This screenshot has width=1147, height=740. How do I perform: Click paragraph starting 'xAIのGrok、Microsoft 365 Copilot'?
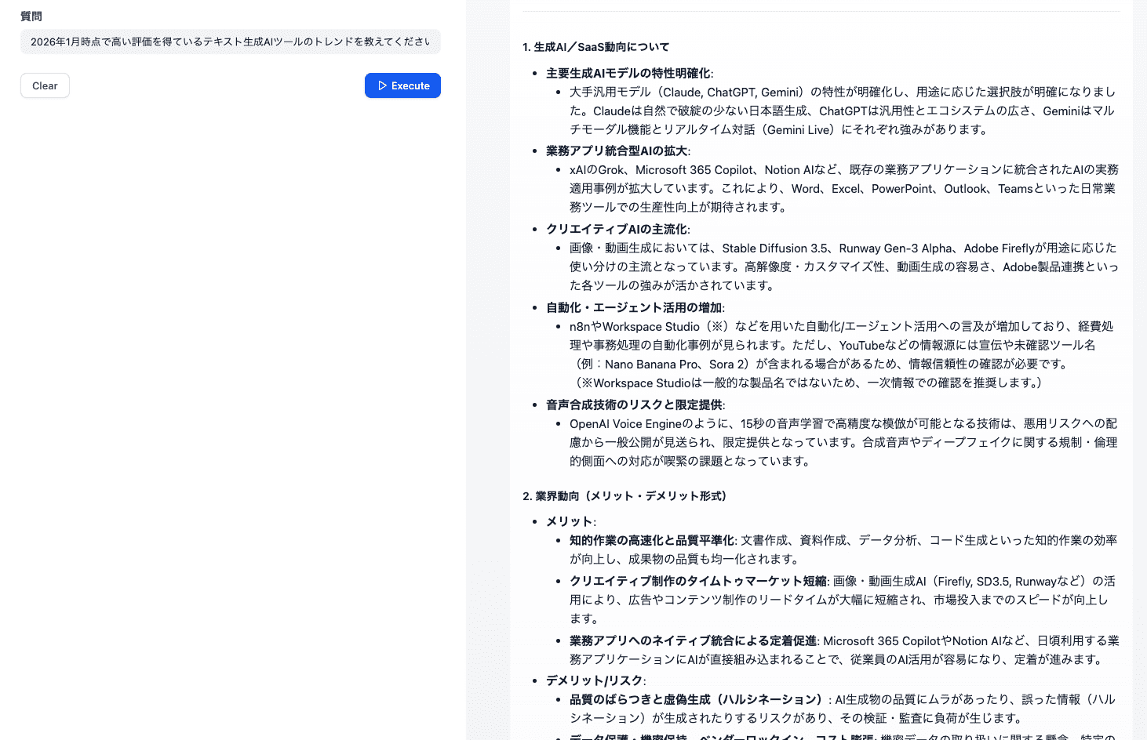[844, 188]
